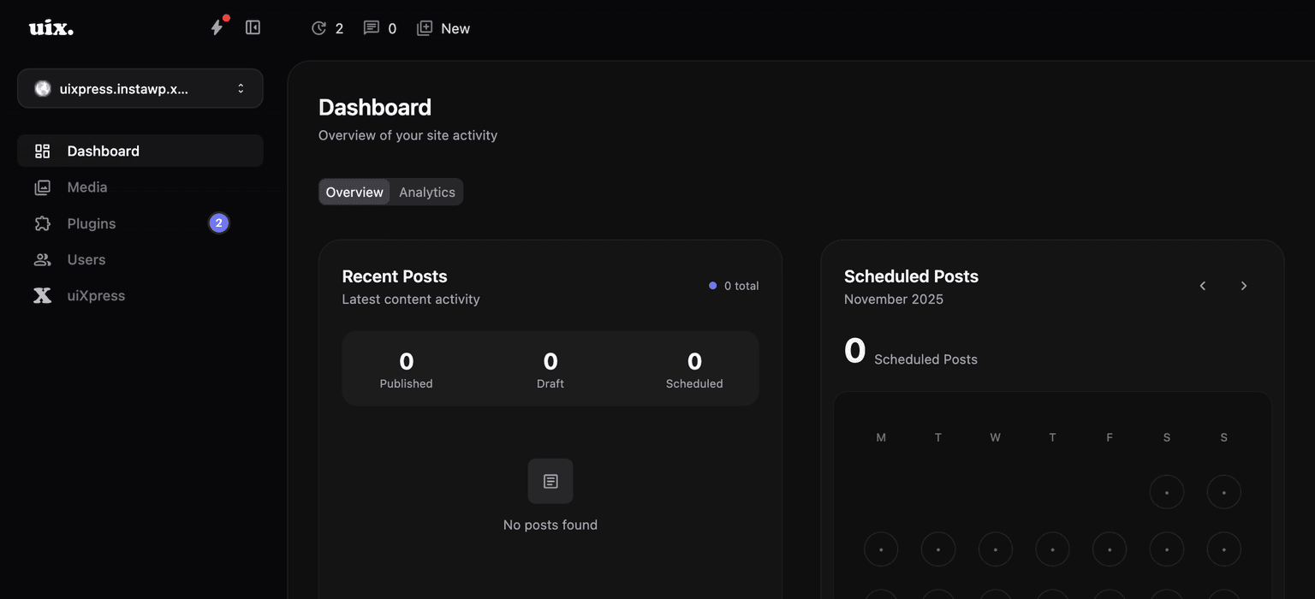Open the quick actions lightning bolt icon
1315x599 pixels.
point(216,27)
